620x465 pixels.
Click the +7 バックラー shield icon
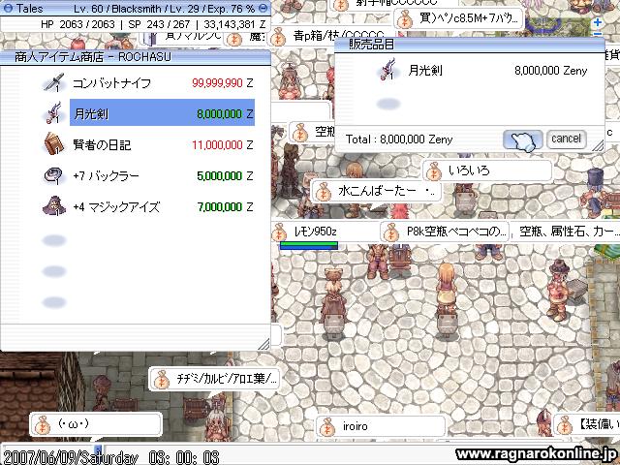point(54,175)
